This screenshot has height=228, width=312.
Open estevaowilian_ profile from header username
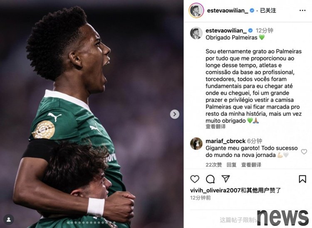coord(228,10)
